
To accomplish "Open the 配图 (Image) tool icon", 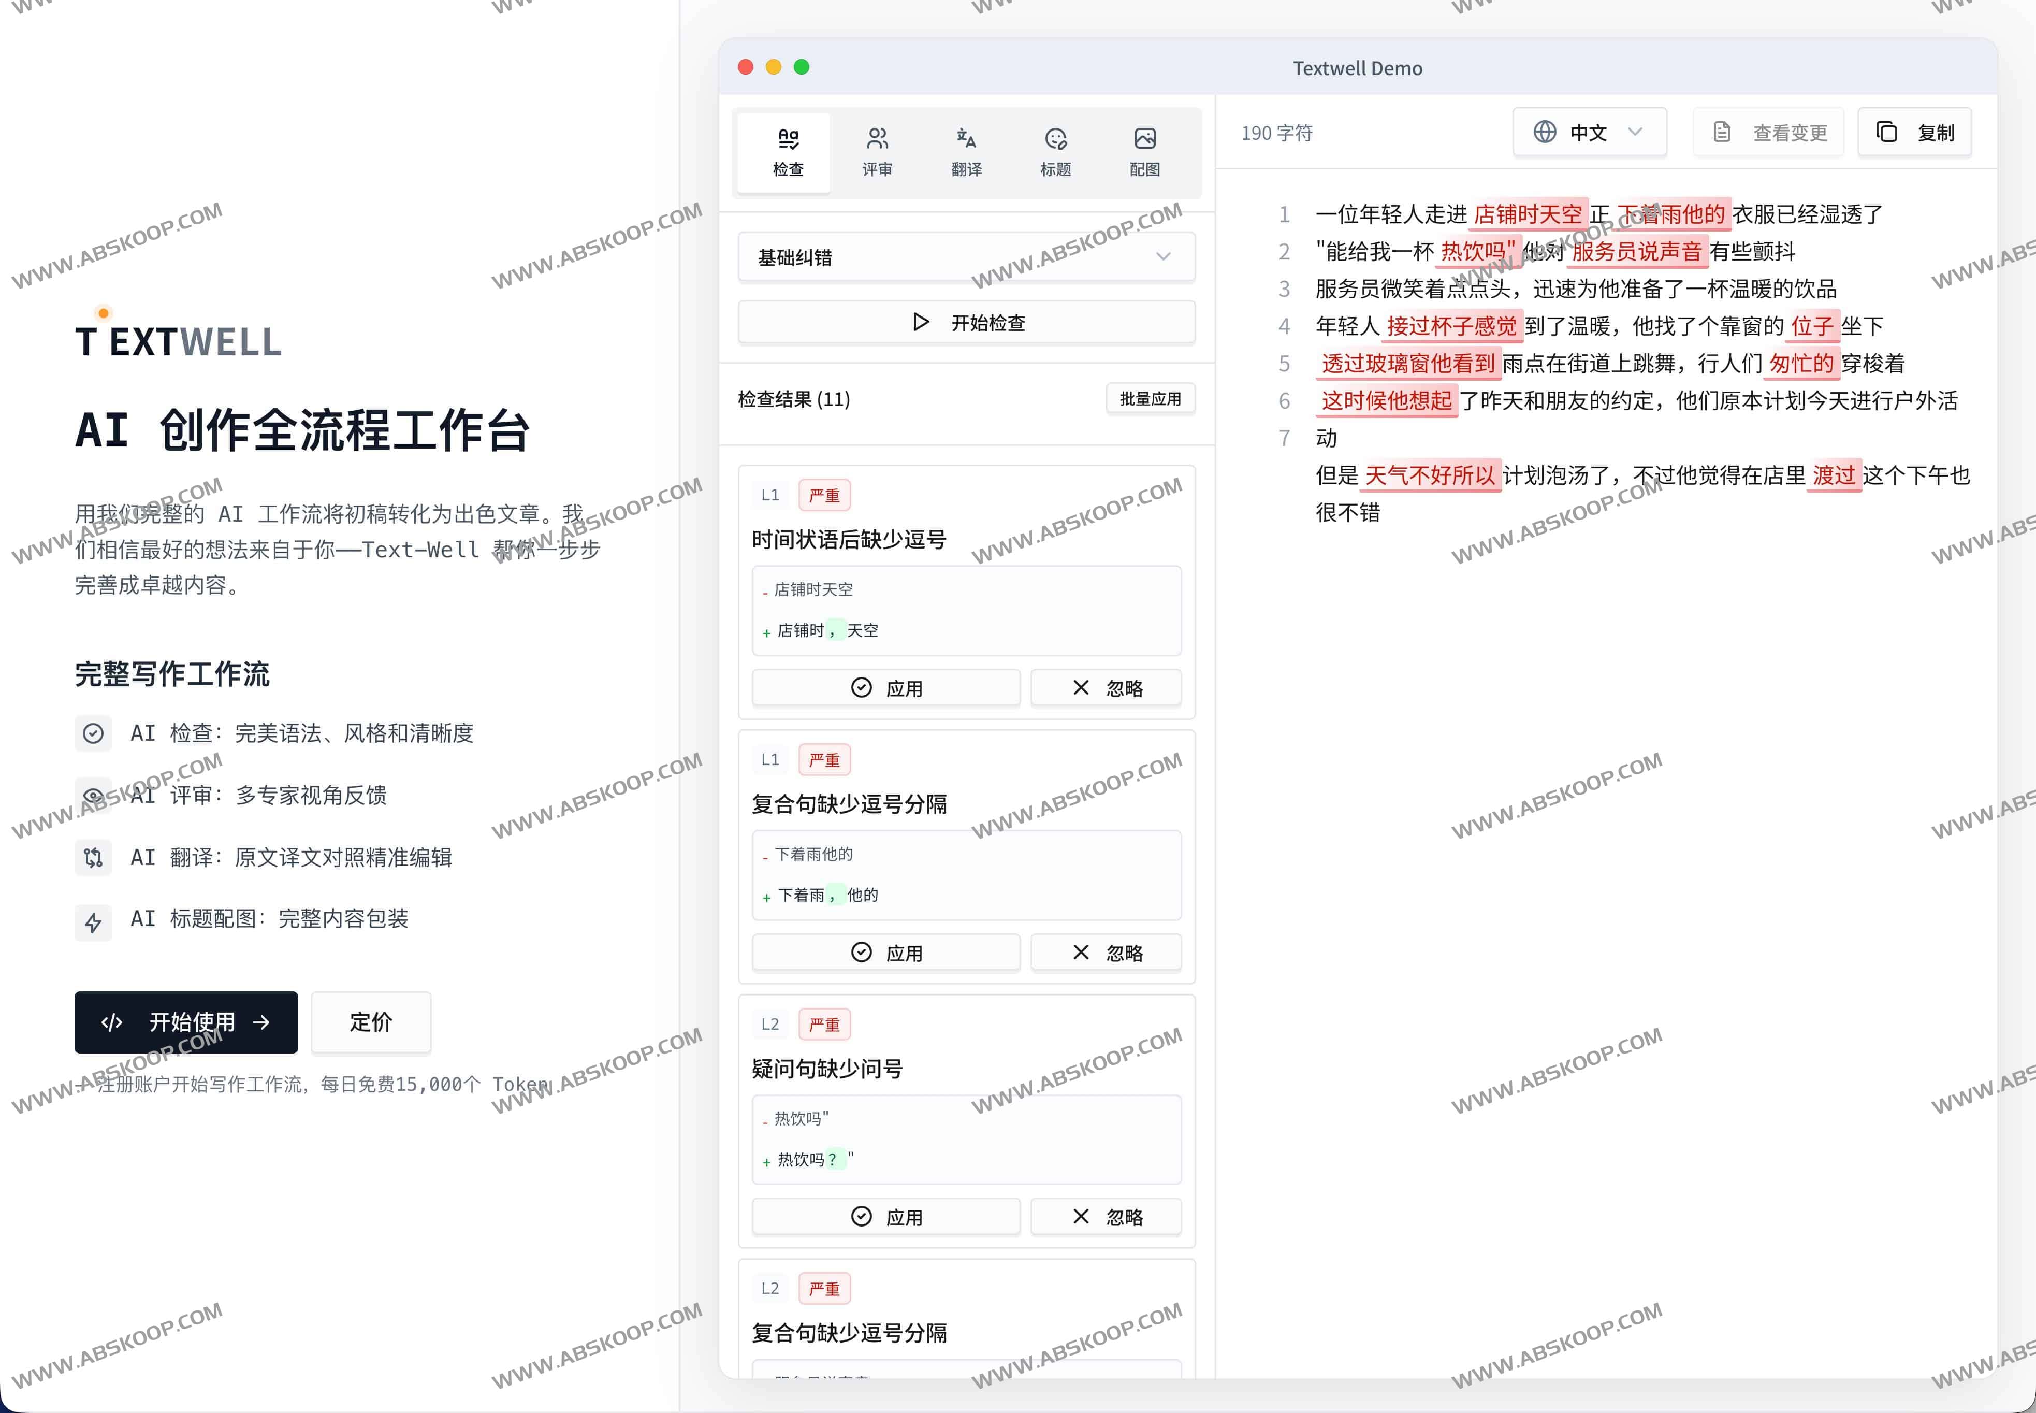I will pos(1145,137).
